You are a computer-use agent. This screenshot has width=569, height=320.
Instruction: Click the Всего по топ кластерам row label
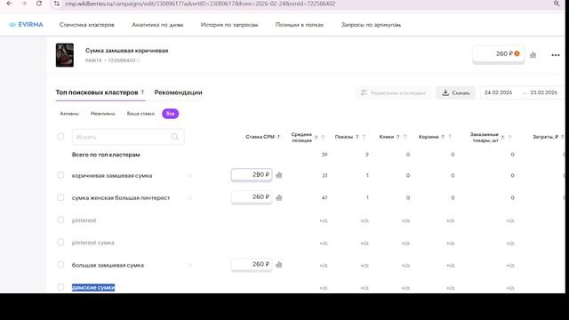pos(106,155)
